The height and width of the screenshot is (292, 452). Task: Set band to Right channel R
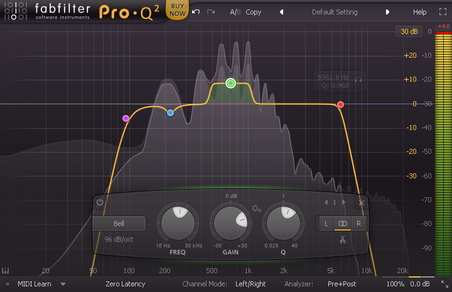[358, 224]
